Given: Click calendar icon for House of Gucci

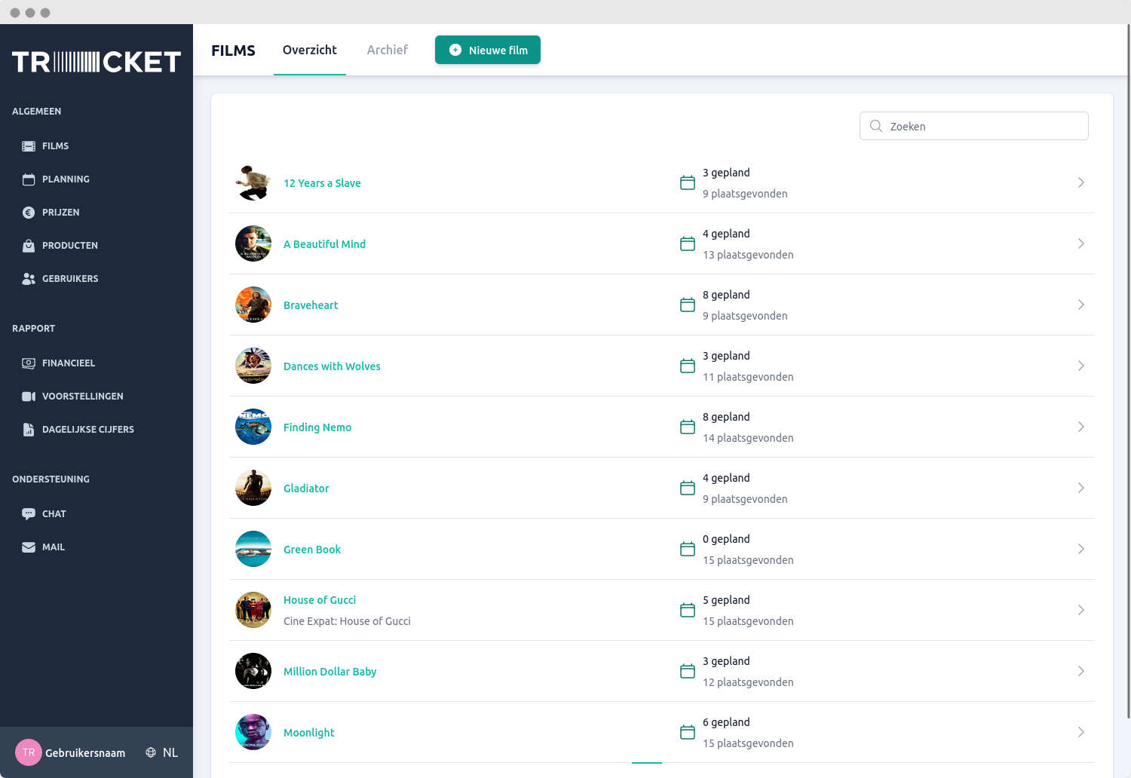Looking at the screenshot, I should pyautogui.click(x=688, y=610).
